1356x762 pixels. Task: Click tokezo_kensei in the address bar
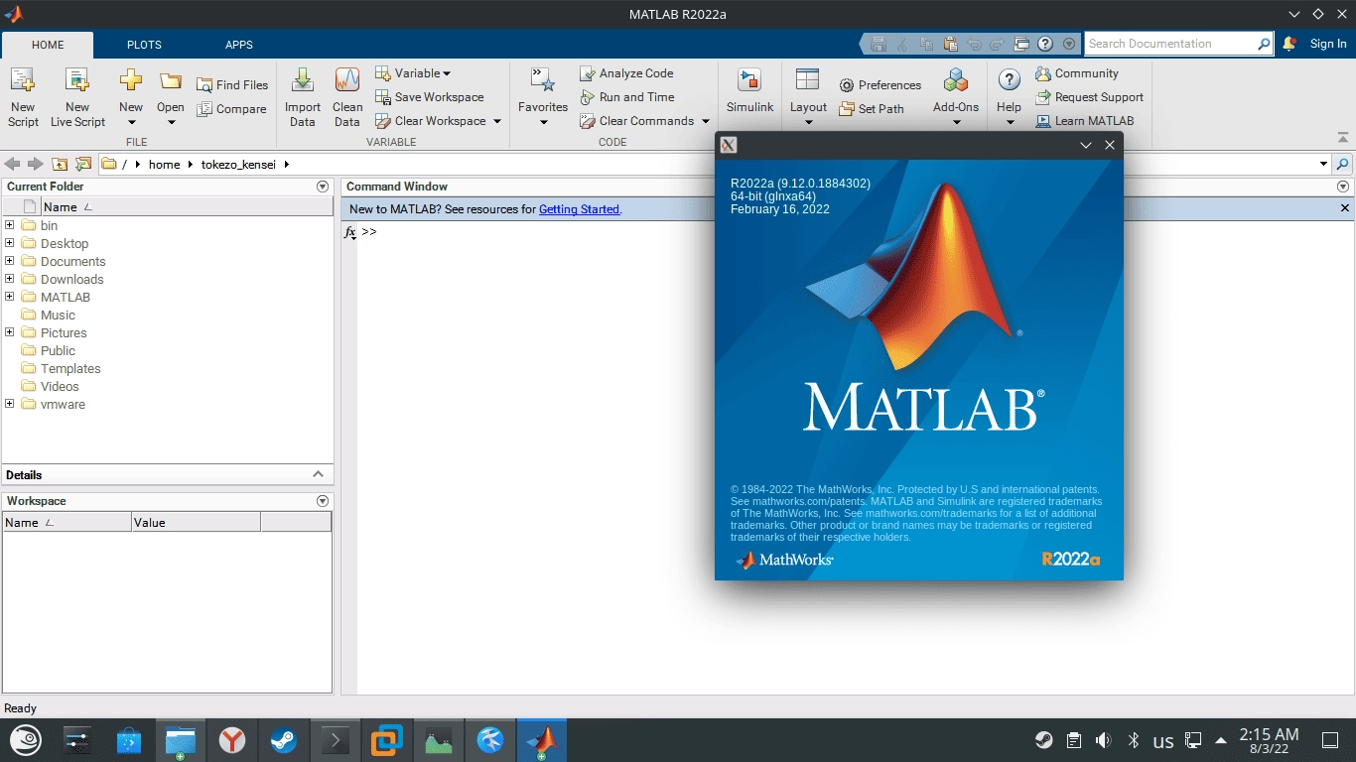point(238,165)
